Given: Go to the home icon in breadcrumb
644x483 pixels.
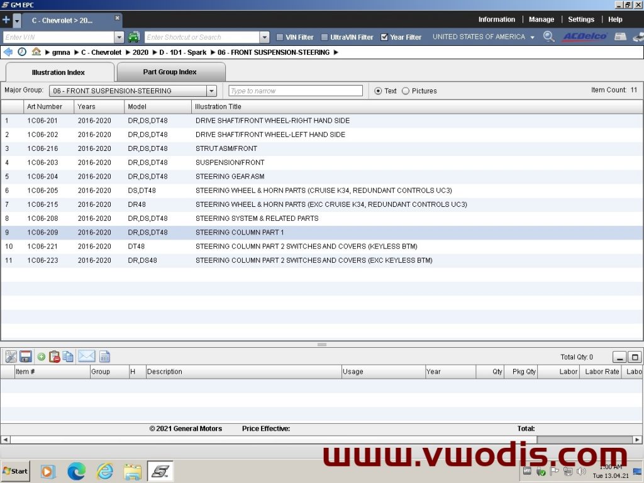Looking at the screenshot, I should pos(36,52).
